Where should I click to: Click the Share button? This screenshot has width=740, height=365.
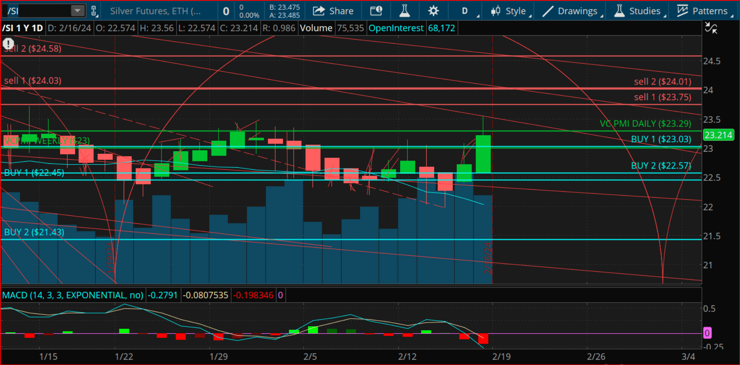pyautogui.click(x=333, y=11)
